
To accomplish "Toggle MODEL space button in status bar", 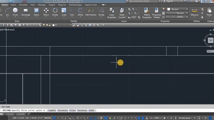I will (x=48, y=118).
